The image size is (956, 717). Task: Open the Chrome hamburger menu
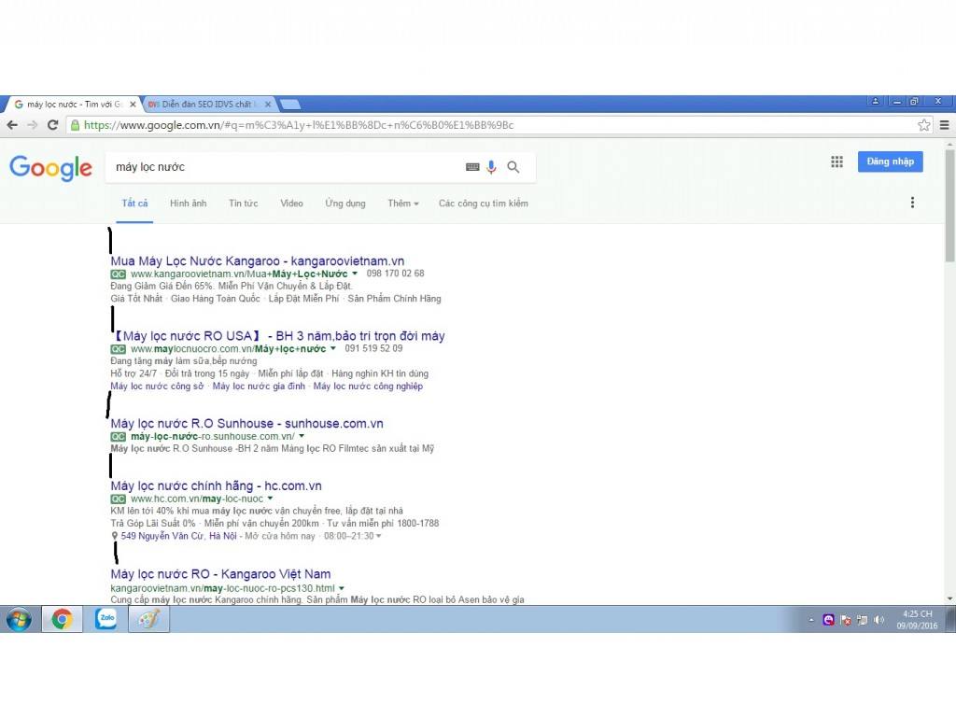[x=945, y=125]
